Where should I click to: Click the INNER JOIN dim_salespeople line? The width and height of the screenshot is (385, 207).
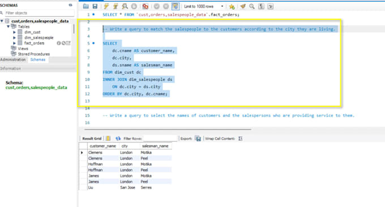click(138, 80)
